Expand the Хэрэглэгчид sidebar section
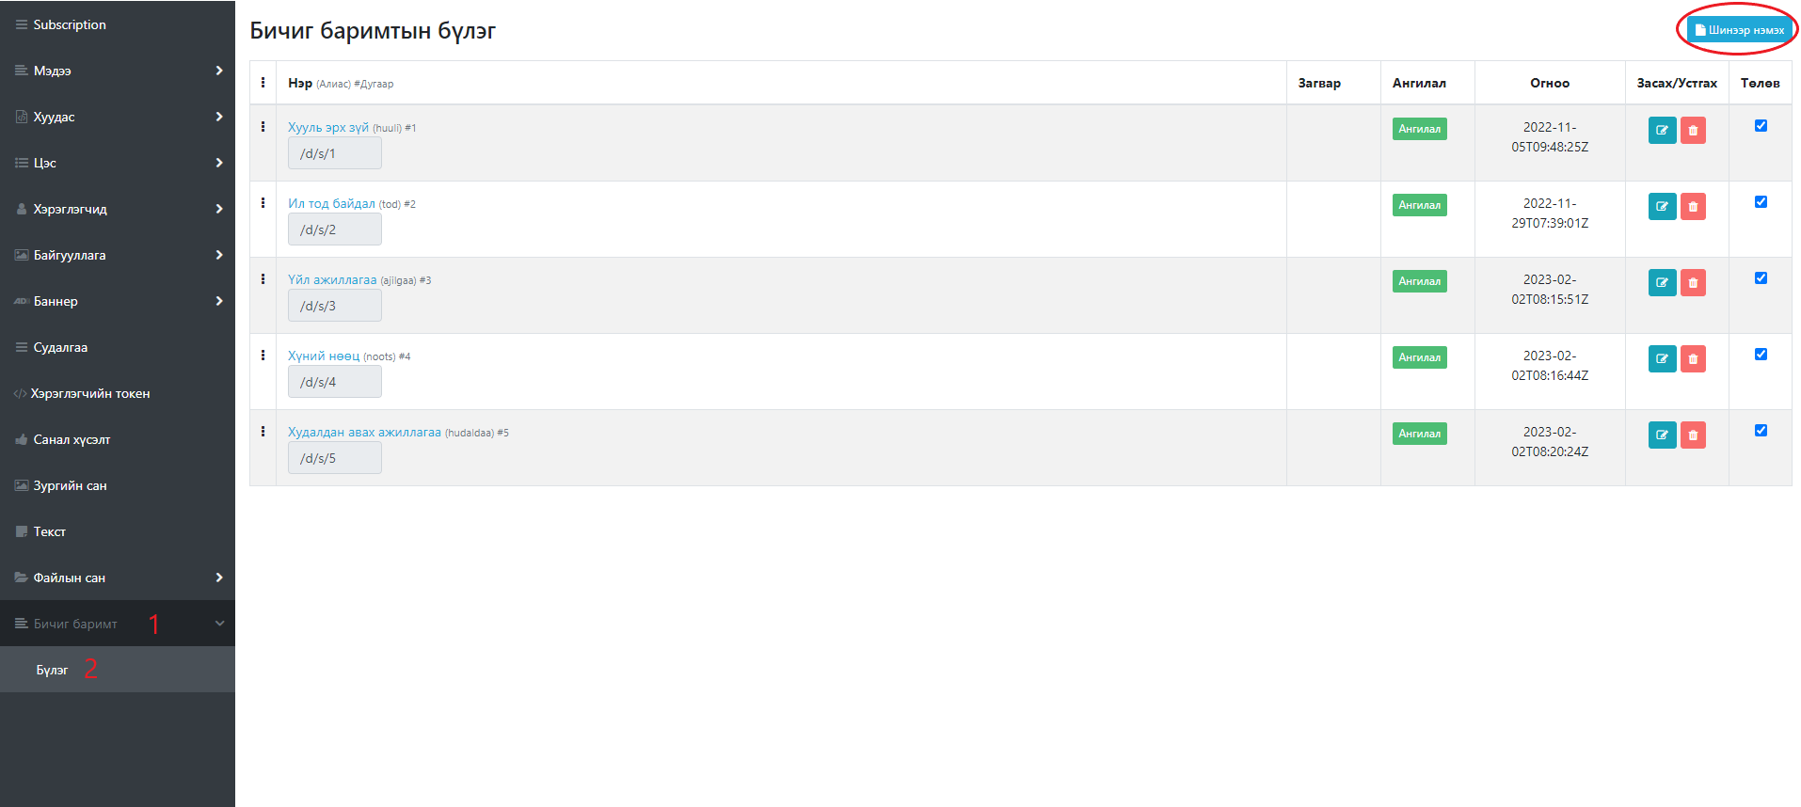This screenshot has width=1801, height=807. click(x=118, y=209)
